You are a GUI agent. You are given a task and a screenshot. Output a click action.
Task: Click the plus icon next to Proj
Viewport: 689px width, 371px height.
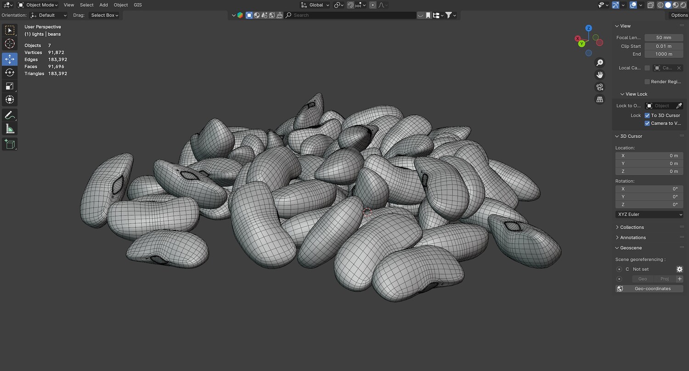(680, 279)
